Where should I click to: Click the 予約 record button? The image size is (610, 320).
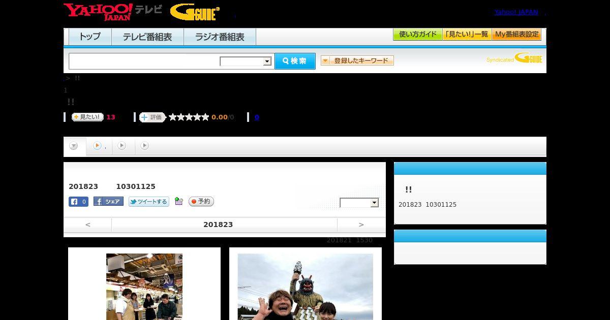(x=201, y=202)
